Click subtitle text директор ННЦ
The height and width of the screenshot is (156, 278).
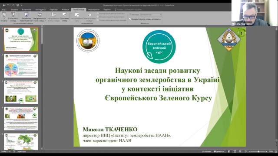(127, 136)
